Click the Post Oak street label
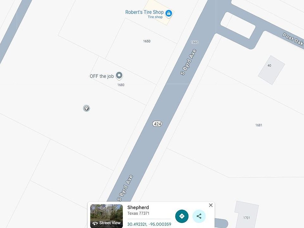The width and height of the screenshot is (304, 228). (293, 39)
